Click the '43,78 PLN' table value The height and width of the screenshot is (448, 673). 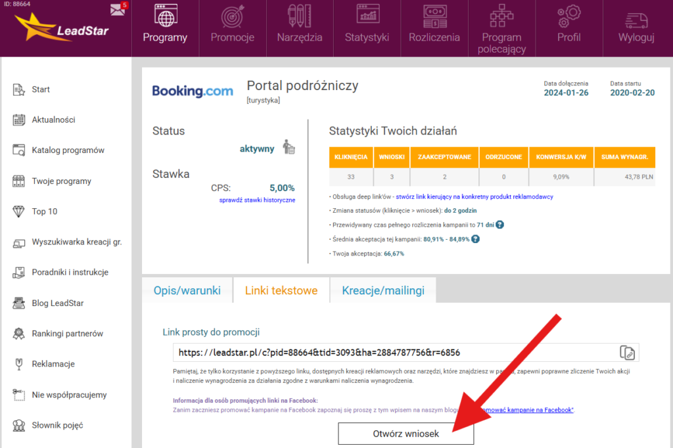tap(639, 177)
